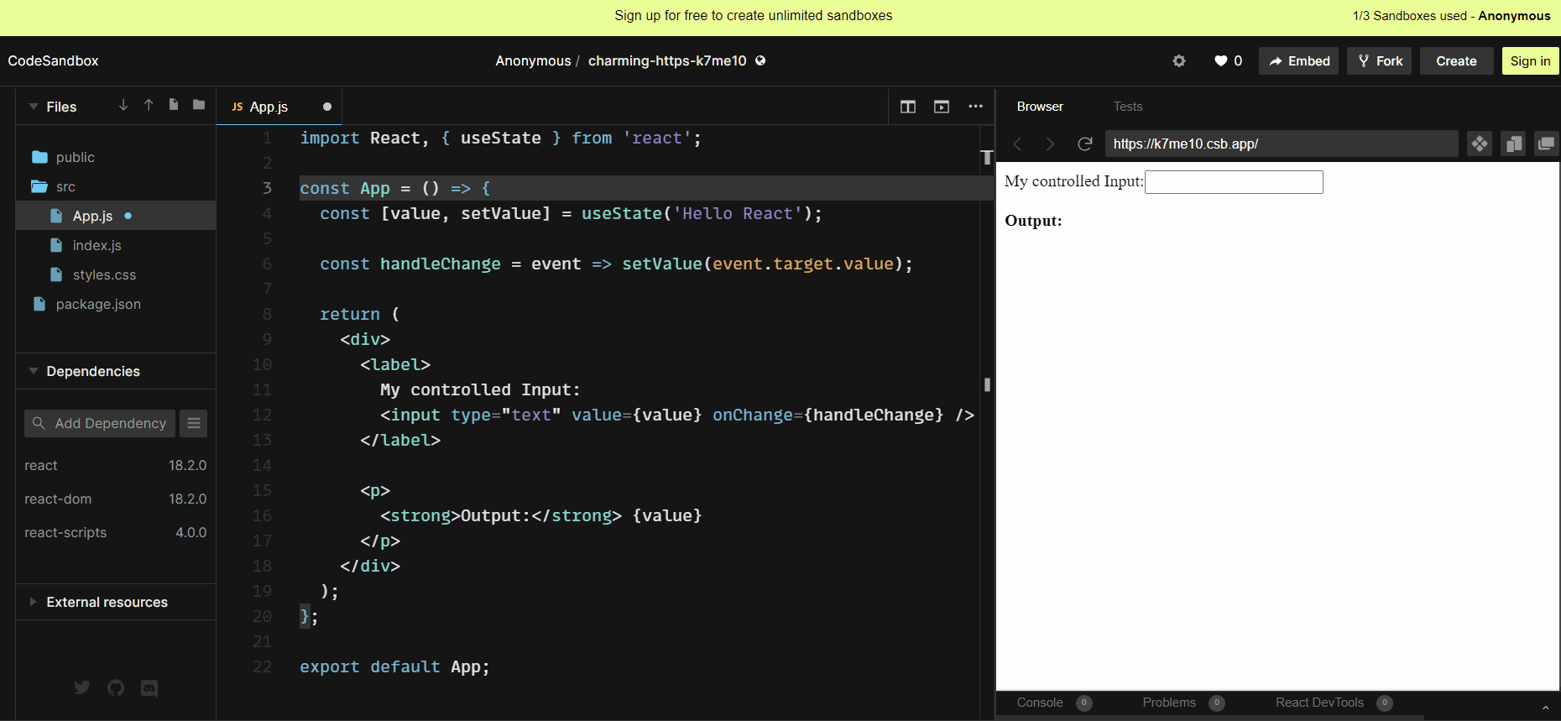Image resolution: width=1561 pixels, height=721 pixels.
Task: Go forward in the preview browser
Action: 1050,144
